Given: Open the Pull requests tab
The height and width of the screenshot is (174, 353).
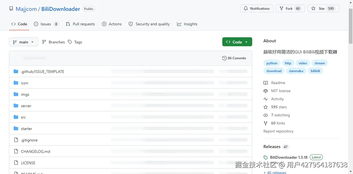Looking at the screenshot, I should click(x=80, y=24).
